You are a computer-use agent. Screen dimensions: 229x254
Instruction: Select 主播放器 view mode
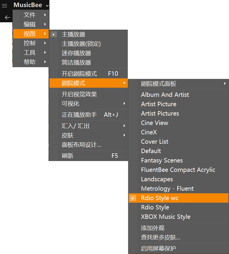pos(89,34)
